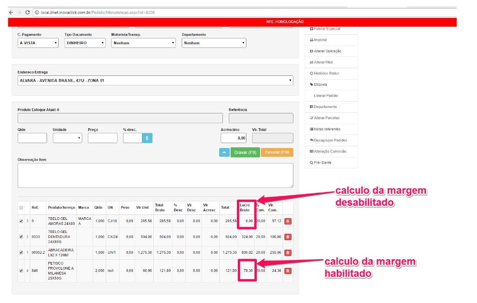Uncheck the checkbox for item row 3
This screenshot has width=477, height=303.
(x=21, y=221)
